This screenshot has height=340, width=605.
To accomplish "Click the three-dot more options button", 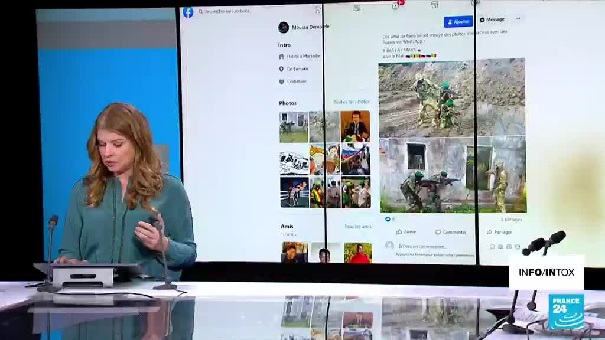I will point(518,19).
